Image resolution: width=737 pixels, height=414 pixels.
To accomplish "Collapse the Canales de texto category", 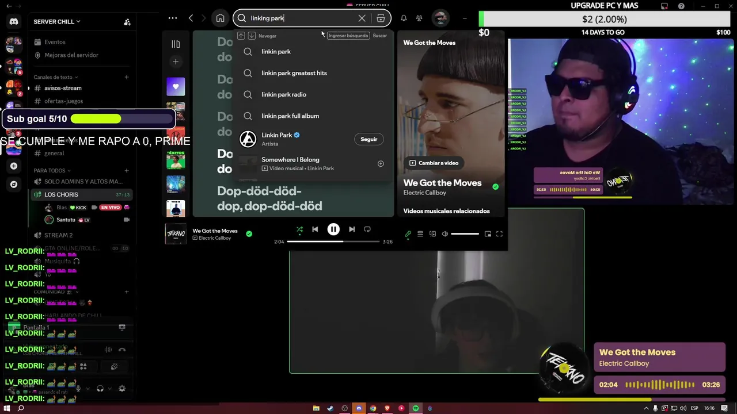I will (55, 77).
